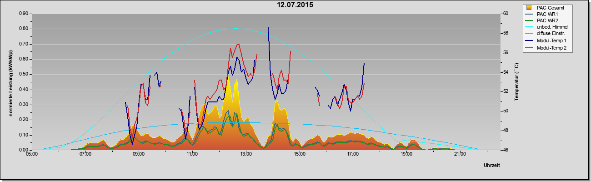Click the chart title 12.07.2015
591x182 pixels.
295,5
